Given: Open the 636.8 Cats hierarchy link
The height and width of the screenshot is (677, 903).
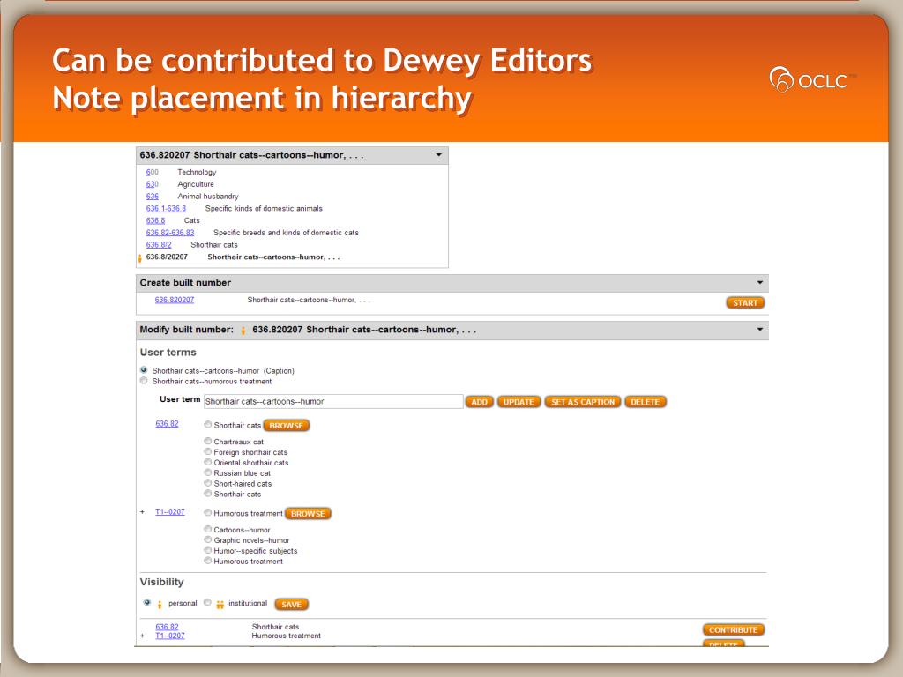Looking at the screenshot, I should coord(155,220).
